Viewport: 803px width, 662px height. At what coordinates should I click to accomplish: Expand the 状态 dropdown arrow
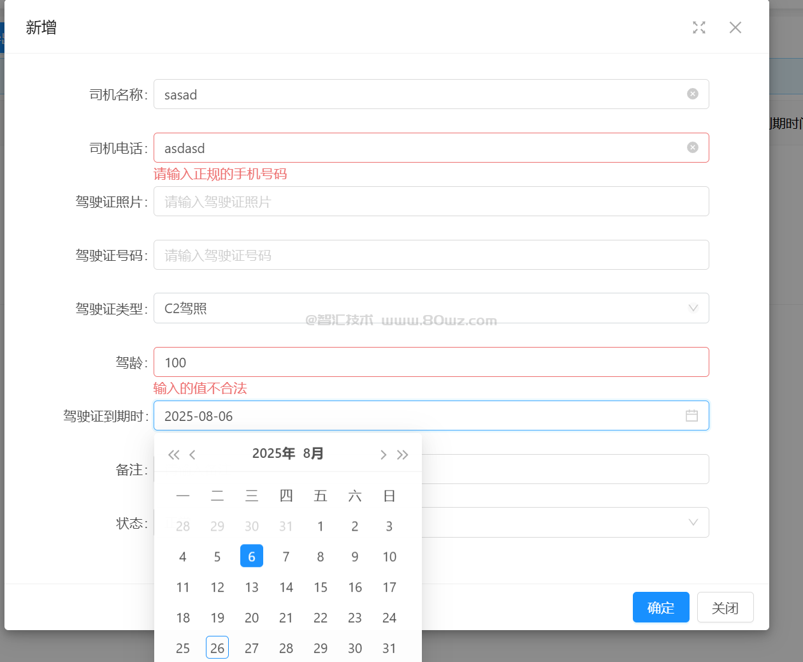tap(693, 522)
